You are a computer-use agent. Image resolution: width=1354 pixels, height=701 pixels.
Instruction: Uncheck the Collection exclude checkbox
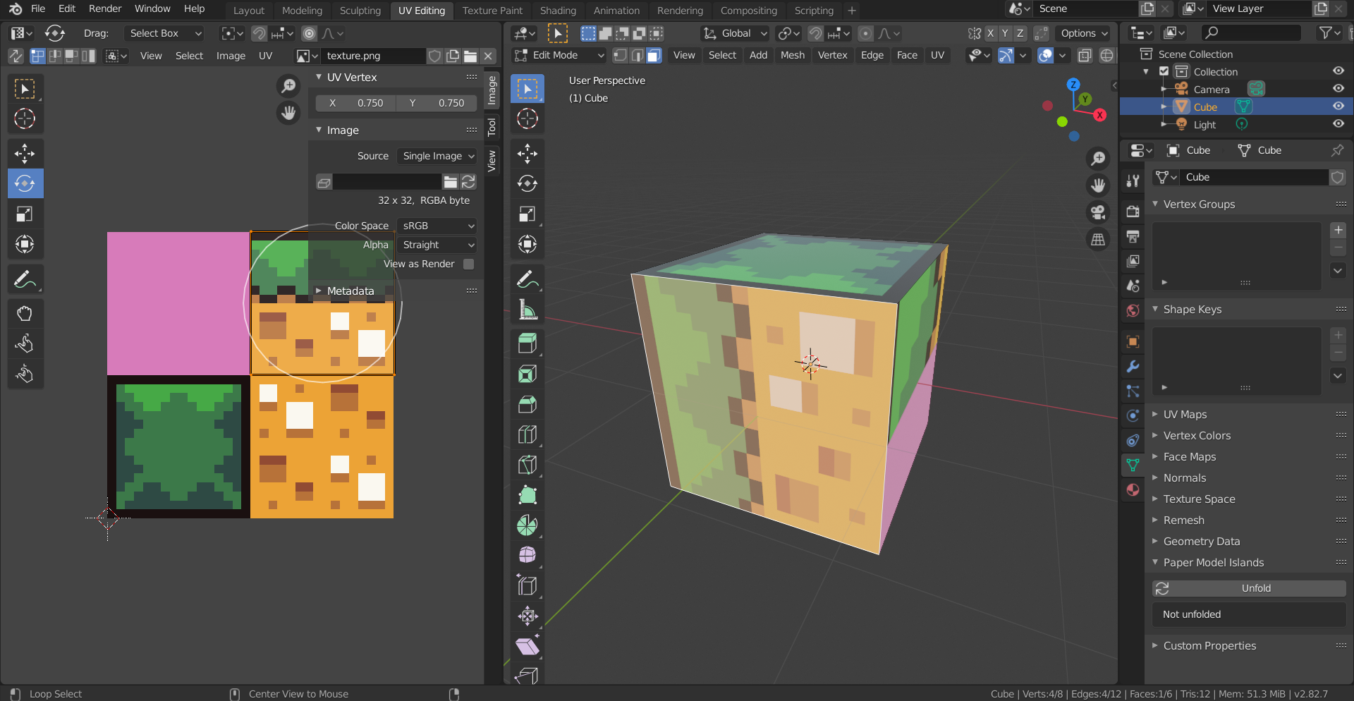[1164, 71]
